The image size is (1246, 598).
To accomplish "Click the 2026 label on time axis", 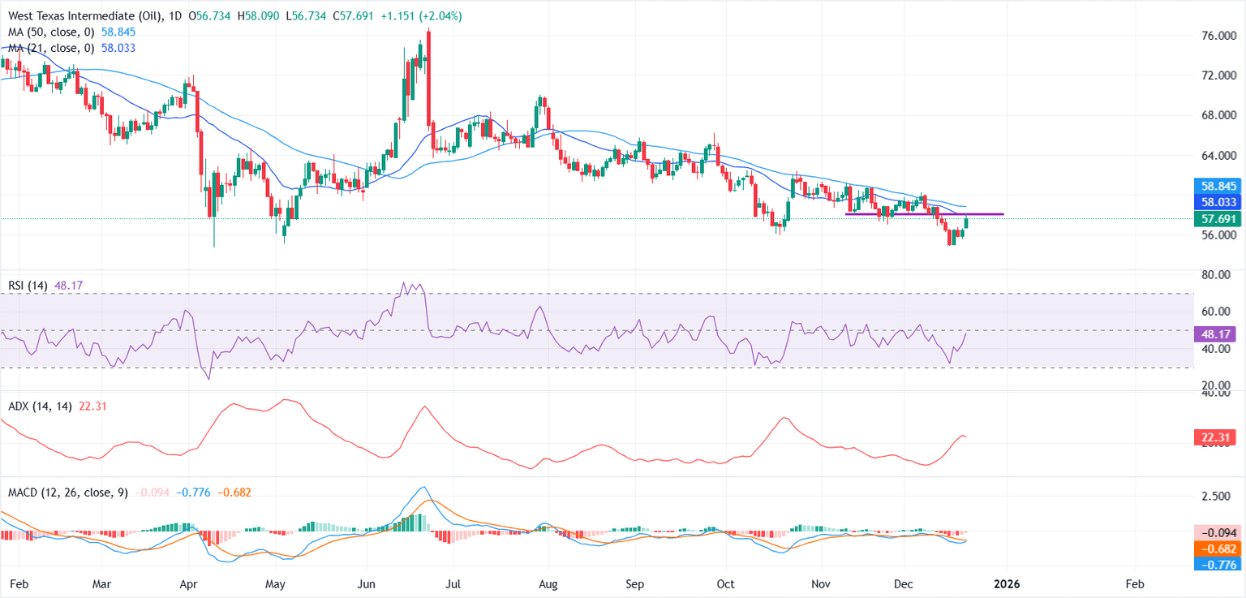I will click(x=1008, y=583).
